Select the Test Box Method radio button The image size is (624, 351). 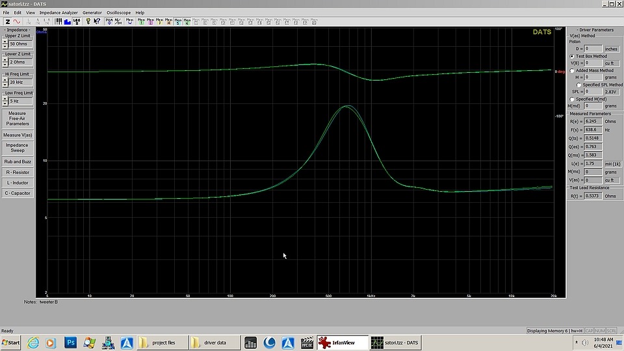[572, 56]
